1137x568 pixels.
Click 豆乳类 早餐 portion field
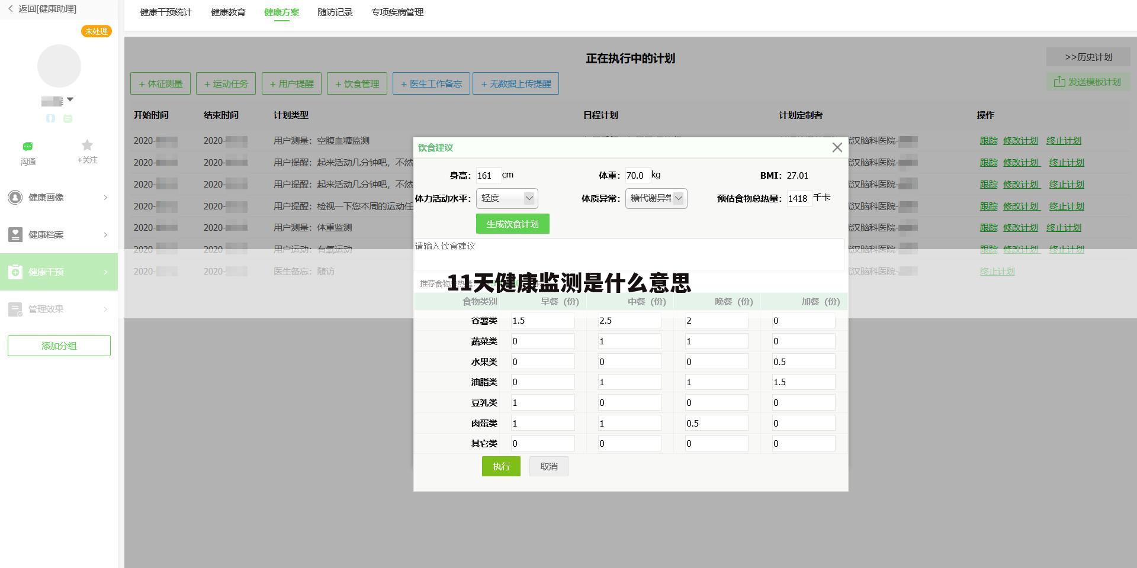click(x=542, y=402)
